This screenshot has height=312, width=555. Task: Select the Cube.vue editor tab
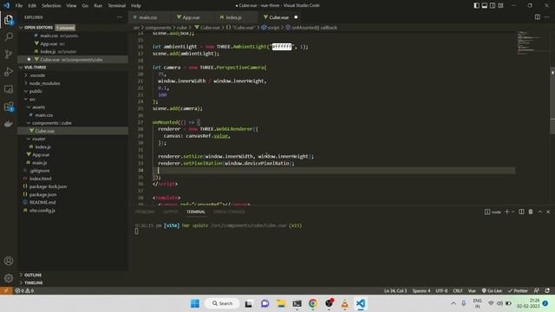click(x=278, y=17)
